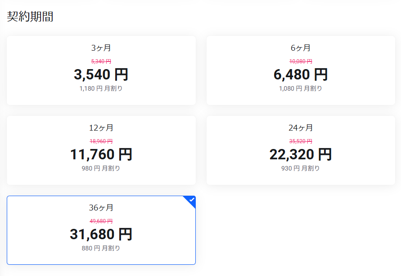Click the struck-through 18,960 円 original price

(x=101, y=141)
